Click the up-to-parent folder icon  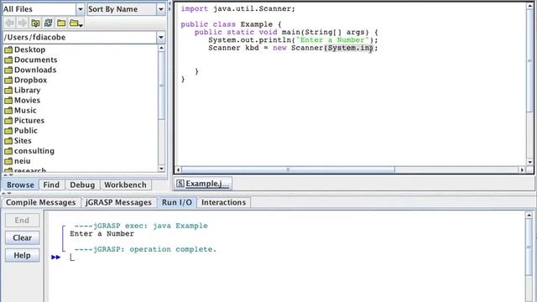tap(35, 23)
